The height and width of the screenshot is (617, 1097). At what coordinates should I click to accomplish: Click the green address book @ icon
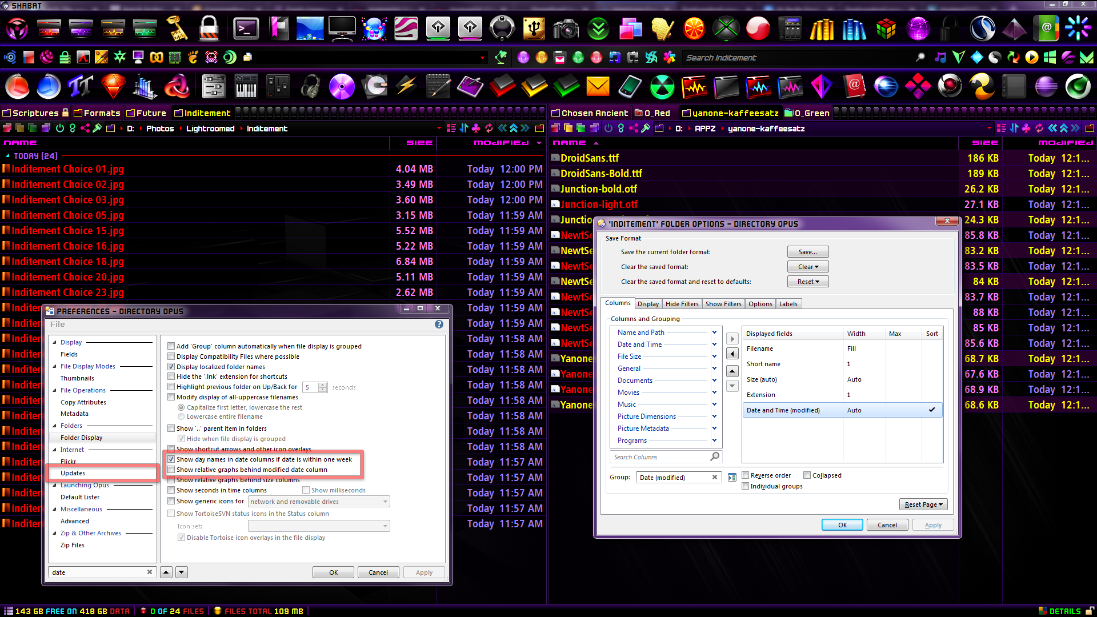coord(1046,28)
